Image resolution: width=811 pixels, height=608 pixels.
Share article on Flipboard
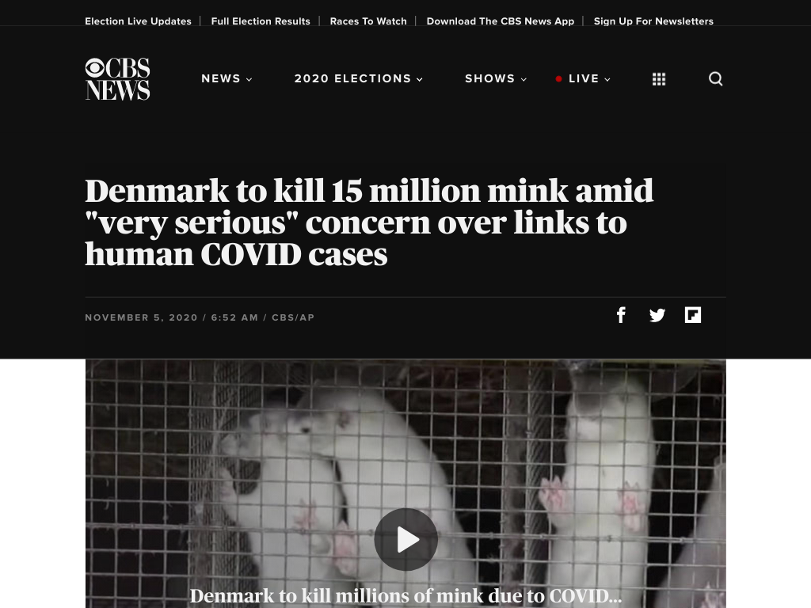[x=692, y=315]
